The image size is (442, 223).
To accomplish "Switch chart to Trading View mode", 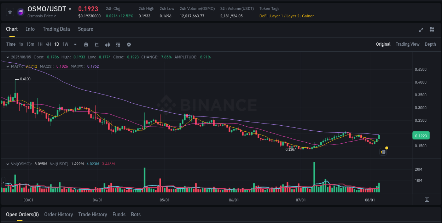I will pos(407,44).
